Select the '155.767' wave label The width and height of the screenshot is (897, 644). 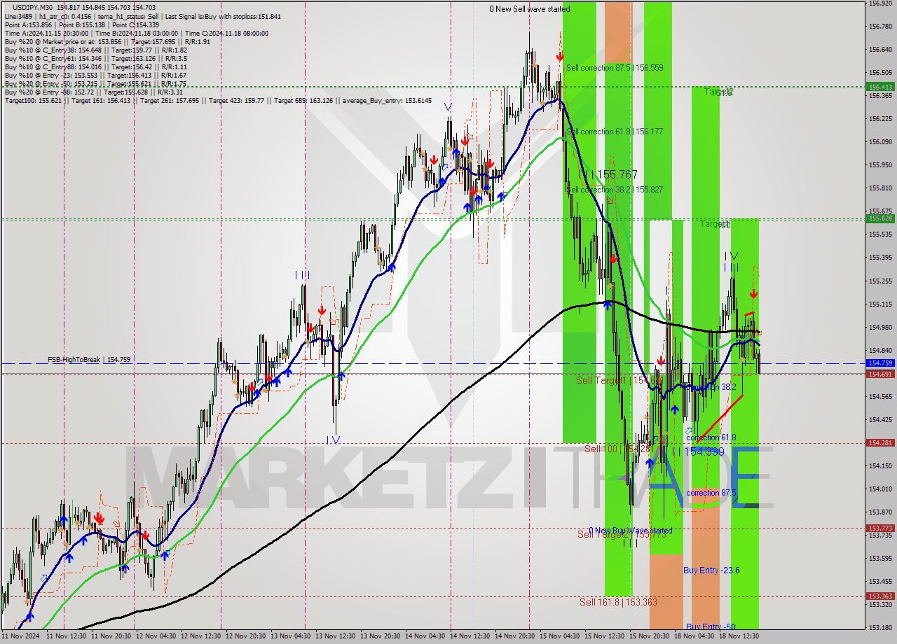tap(617, 175)
